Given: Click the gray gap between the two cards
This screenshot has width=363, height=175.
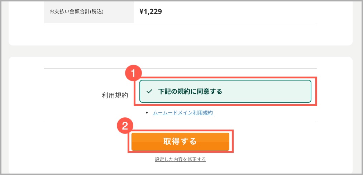Looking at the screenshot, I should 180,51.
